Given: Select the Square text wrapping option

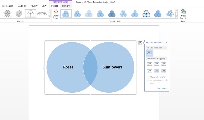Looking at the screenshot, I should (x=150, y=64).
